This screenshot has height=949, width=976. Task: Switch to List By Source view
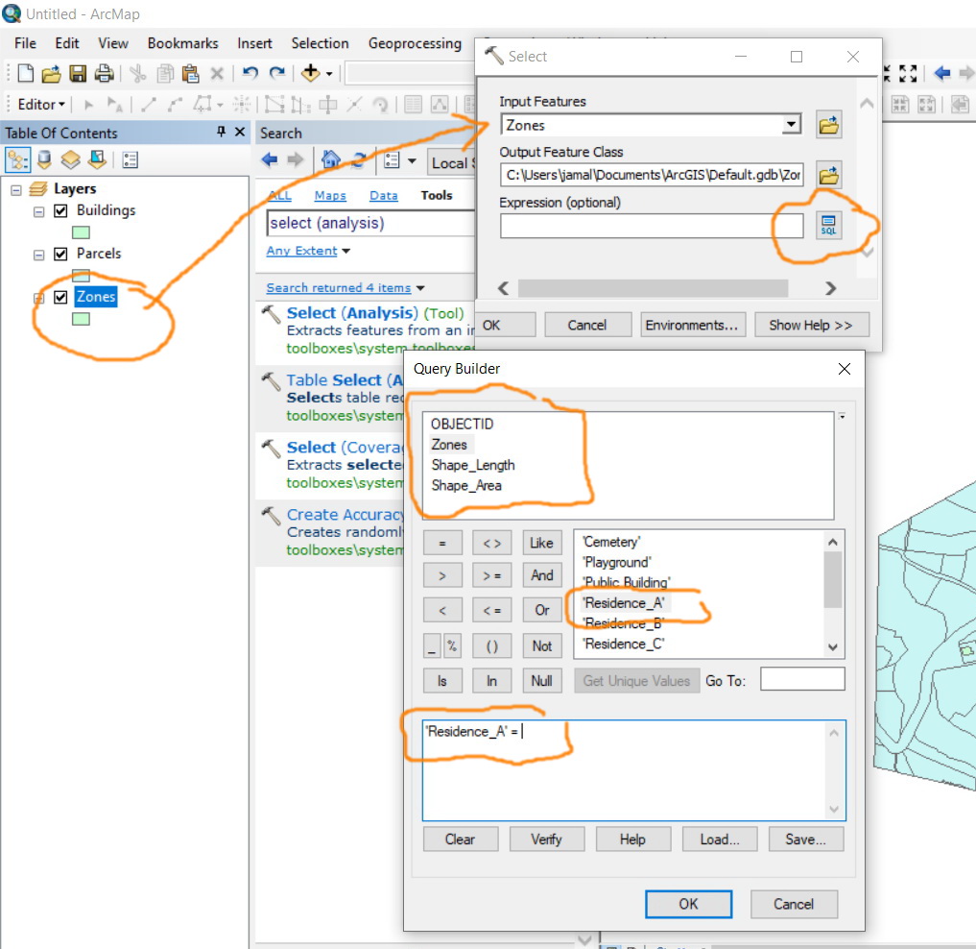click(44, 160)
